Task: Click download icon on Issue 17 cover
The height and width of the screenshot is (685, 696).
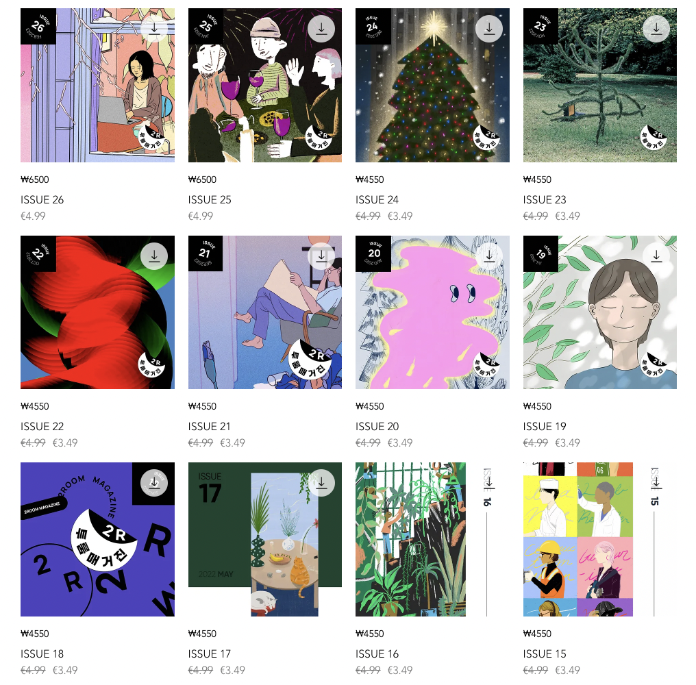Action: [x=321, y=483]
